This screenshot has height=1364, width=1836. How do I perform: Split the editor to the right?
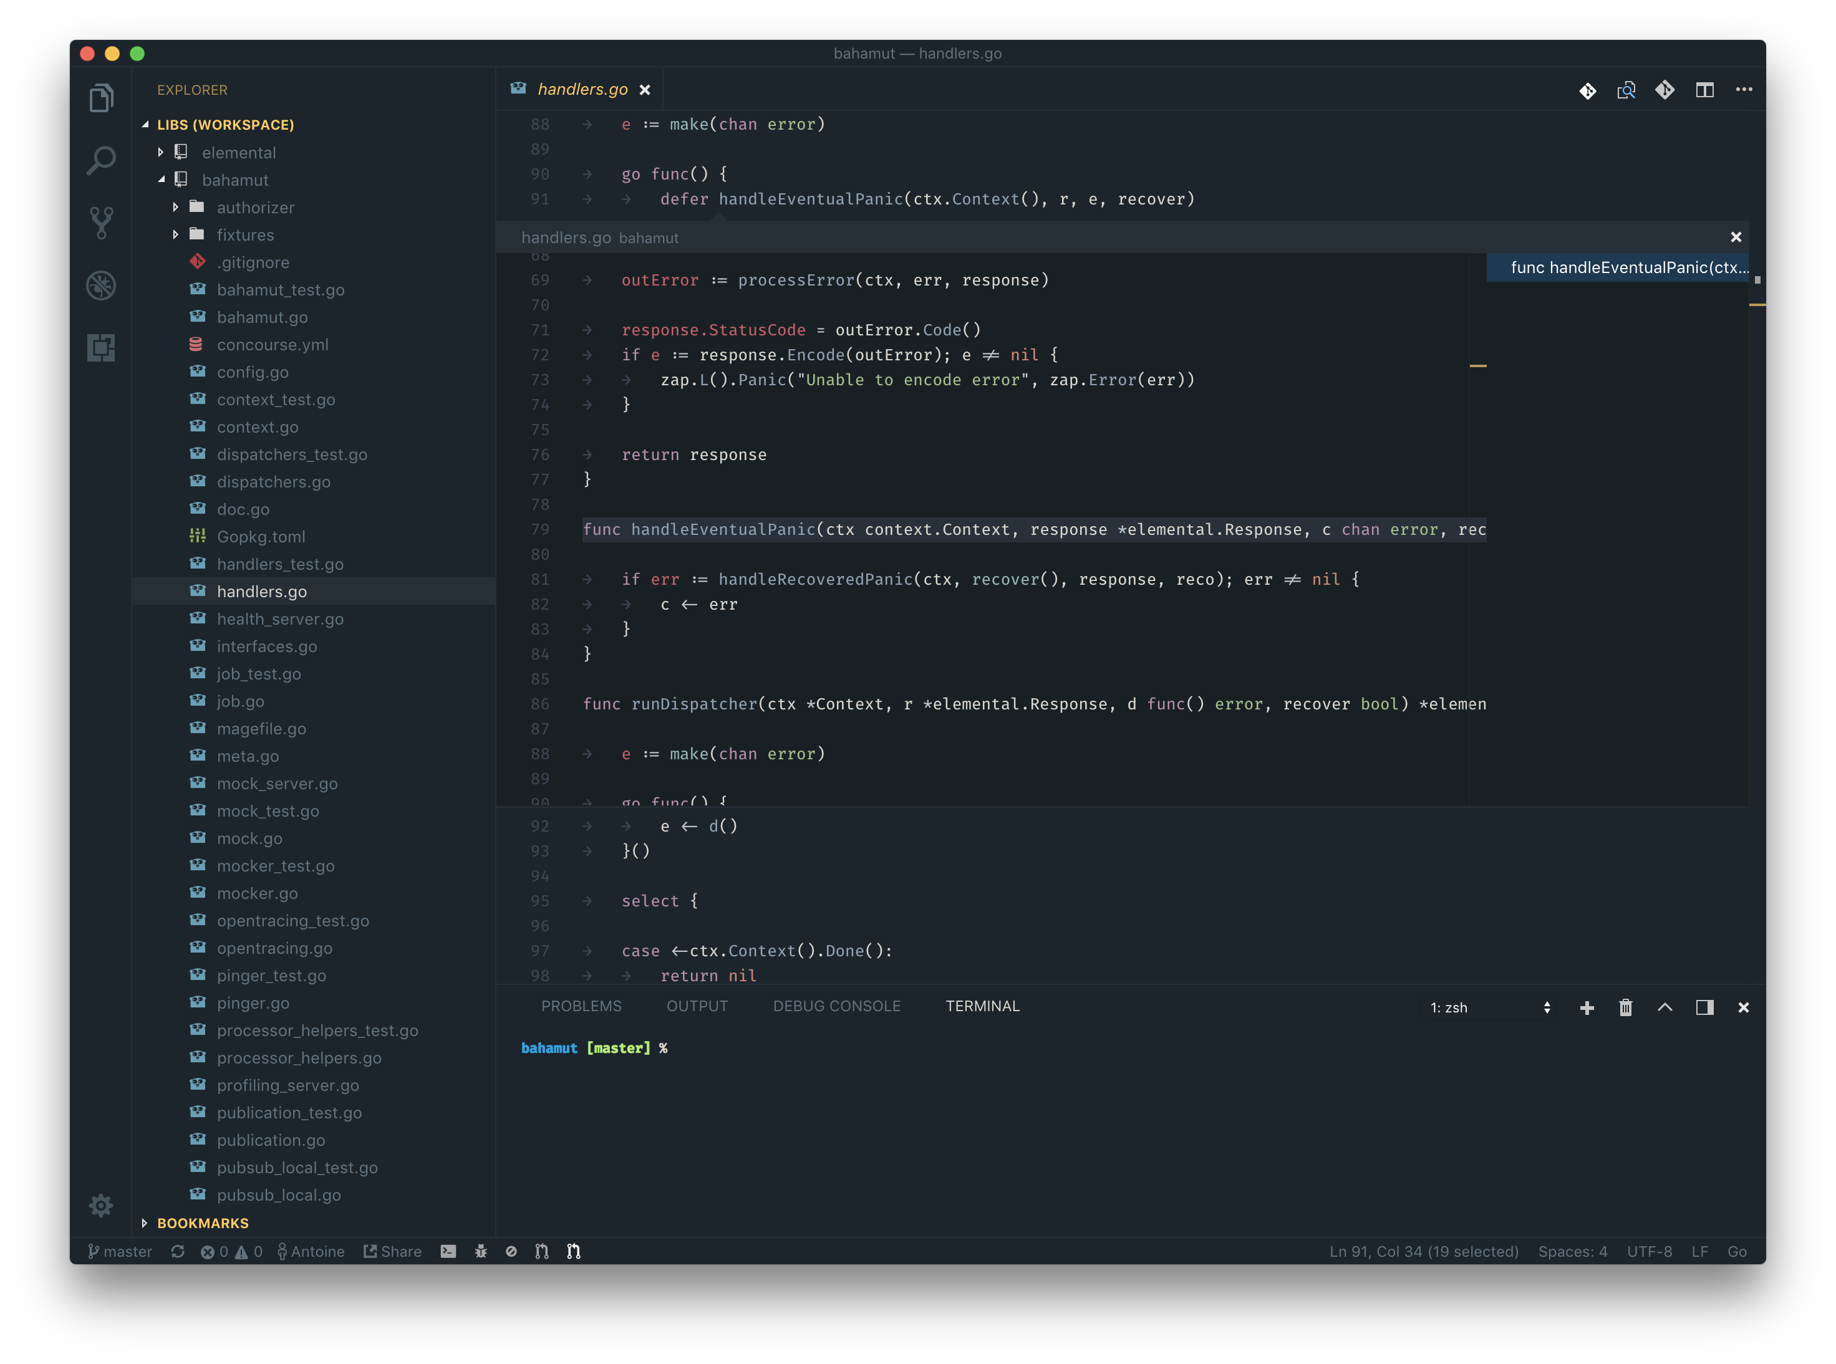(1704, 90)
